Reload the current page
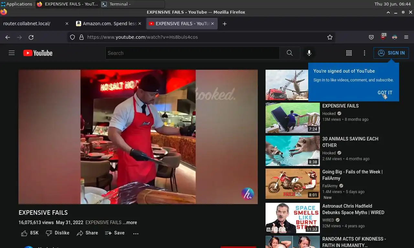Screen dimensions: 414x248 (x=31, y=37)
